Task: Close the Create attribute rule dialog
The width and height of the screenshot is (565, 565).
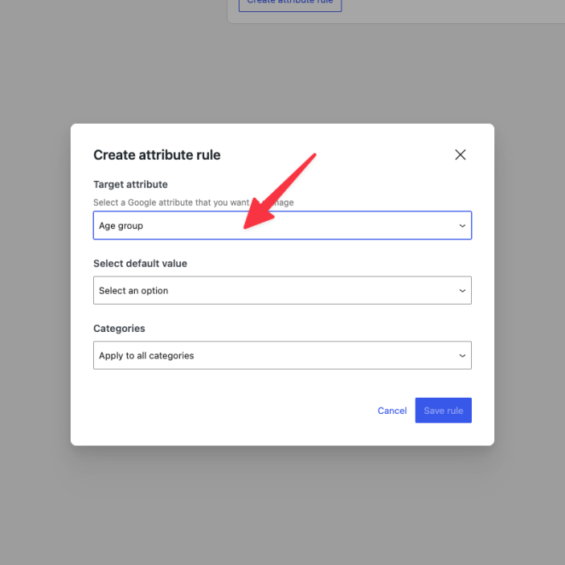Action: click(x=461, y=155)
